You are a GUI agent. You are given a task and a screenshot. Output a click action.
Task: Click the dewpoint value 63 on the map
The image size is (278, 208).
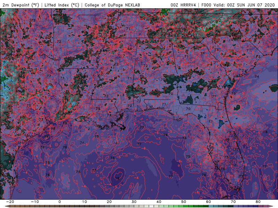coord(177,36)
